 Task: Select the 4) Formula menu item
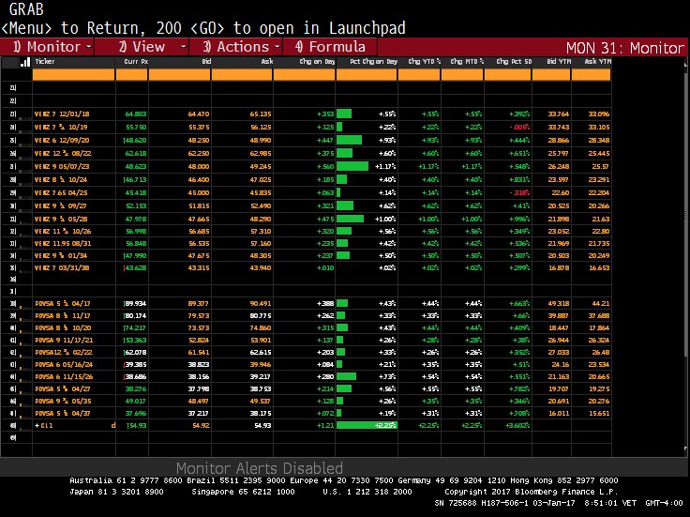click(330, 47)
